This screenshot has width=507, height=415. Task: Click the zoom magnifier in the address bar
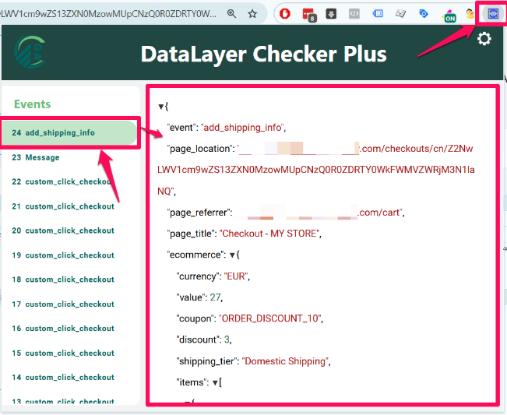pyautogui.click(x=231, y=13)
